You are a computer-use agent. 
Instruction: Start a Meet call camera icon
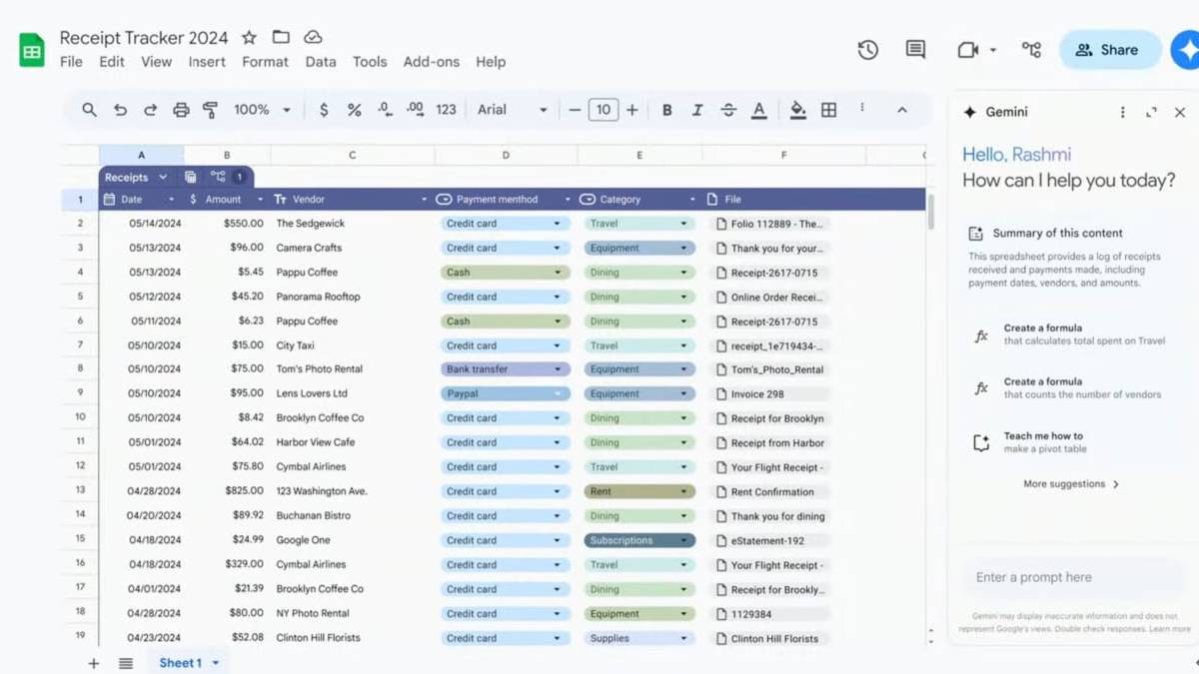966,50
